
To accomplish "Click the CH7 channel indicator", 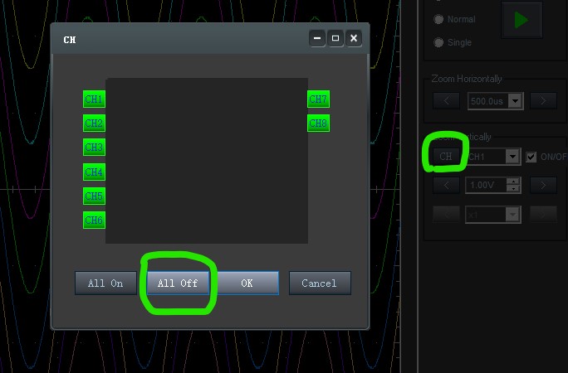I will 318,99.
